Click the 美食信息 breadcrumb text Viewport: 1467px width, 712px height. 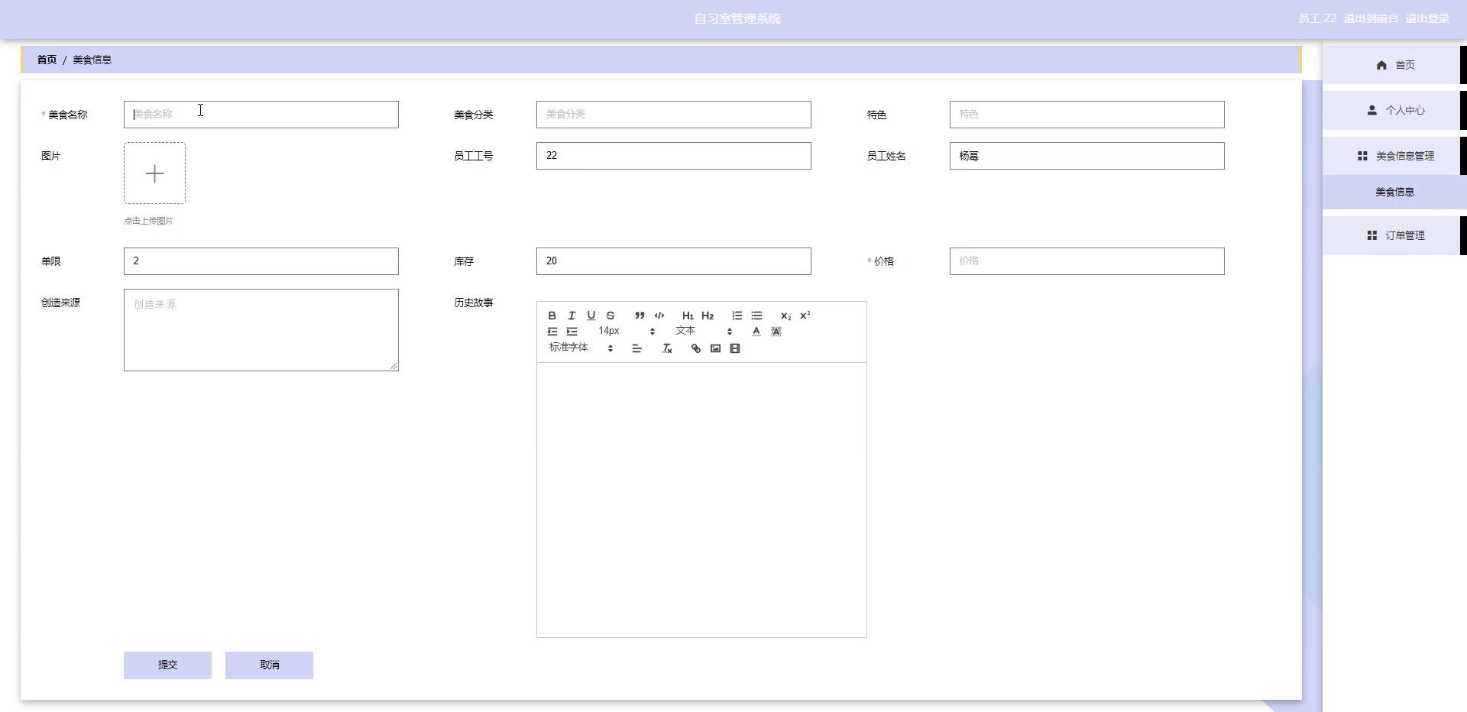[x=92, y=60]
